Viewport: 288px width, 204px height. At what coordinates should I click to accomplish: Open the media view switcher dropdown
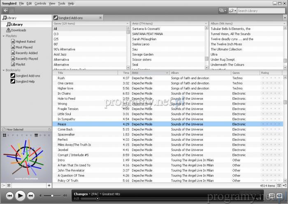coord(223,11)
